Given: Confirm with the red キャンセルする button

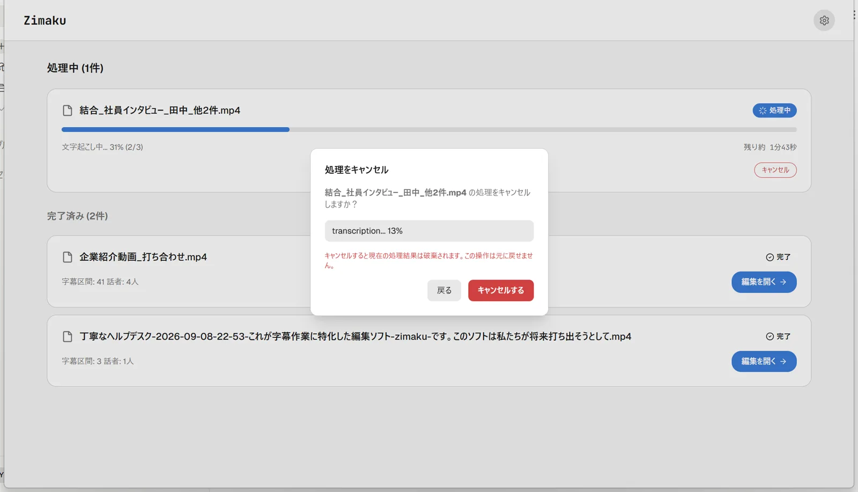Looking at the screenshot, I should coord(501,290).
